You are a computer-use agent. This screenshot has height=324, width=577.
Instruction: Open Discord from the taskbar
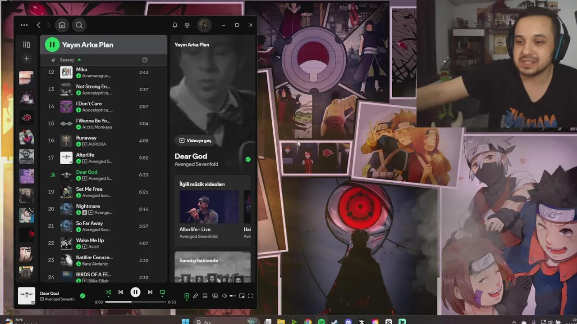tap(348, 321)
